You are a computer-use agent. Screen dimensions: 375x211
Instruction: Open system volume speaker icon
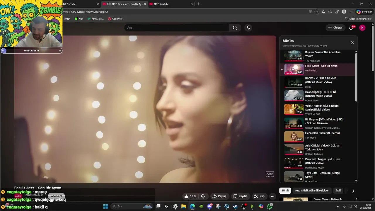click(x=355, y=206)
